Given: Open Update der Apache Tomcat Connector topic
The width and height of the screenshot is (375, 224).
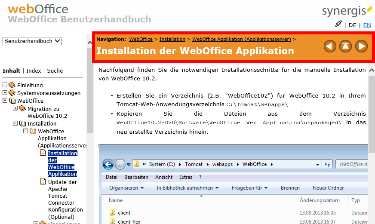Looking at the screenshot, I should coord(65,199).
